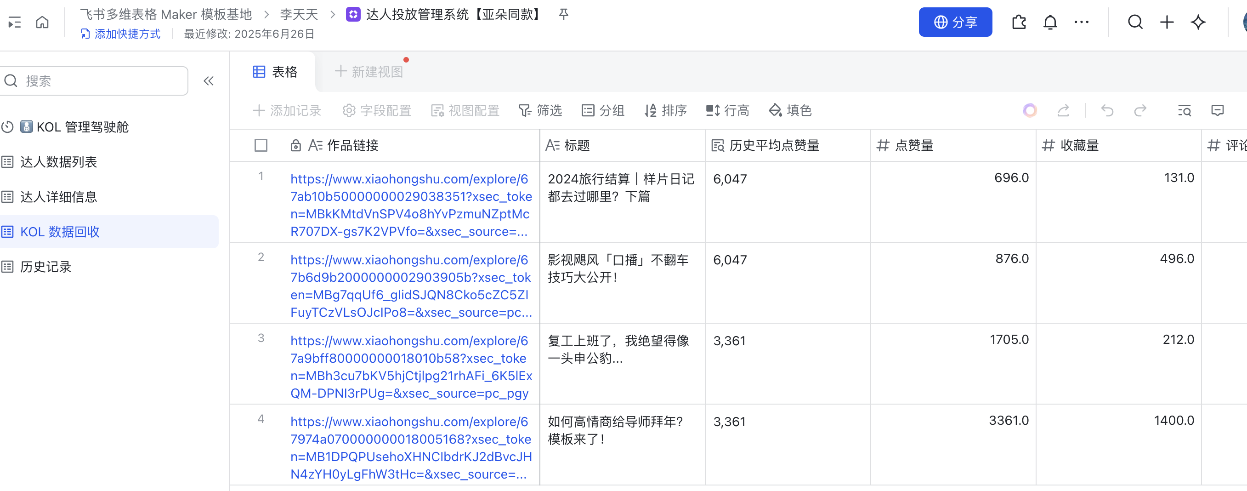Tick the select-all checkbox in header

pyautogui.click(x=261, y=145)
